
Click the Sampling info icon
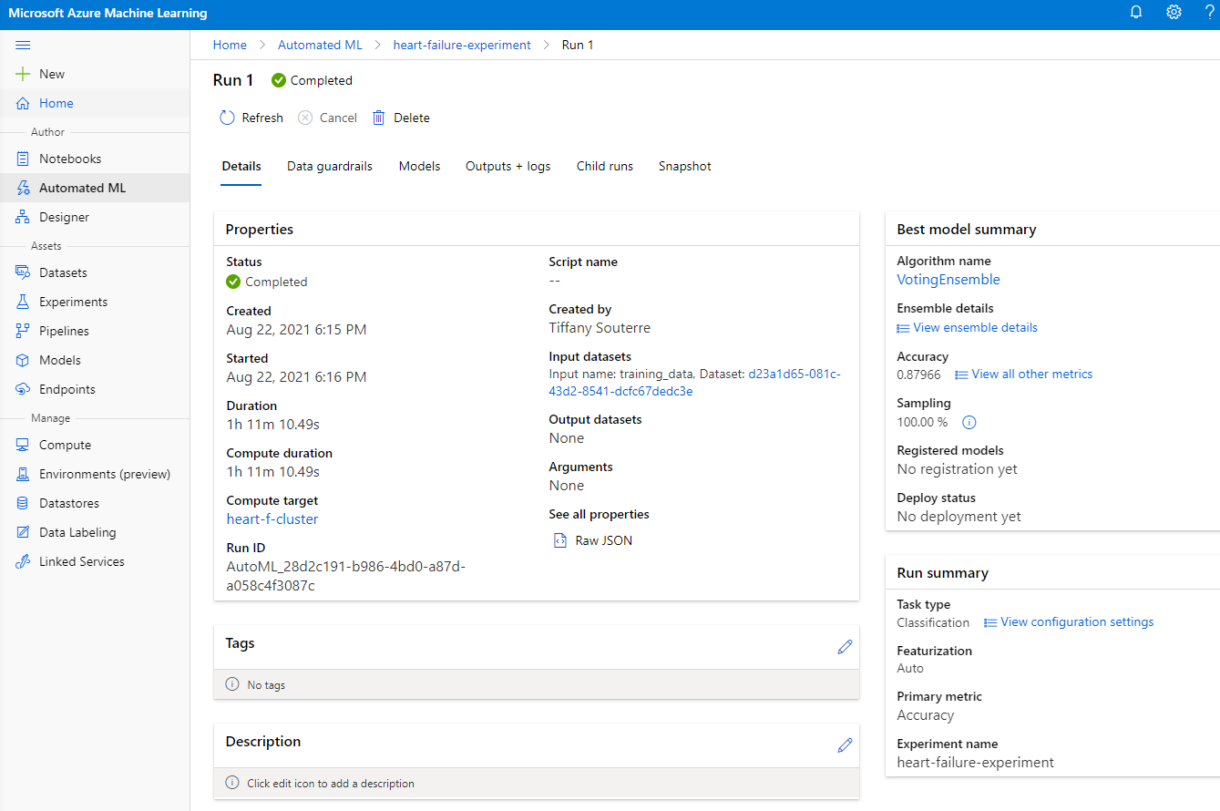(x=969, y=422)
